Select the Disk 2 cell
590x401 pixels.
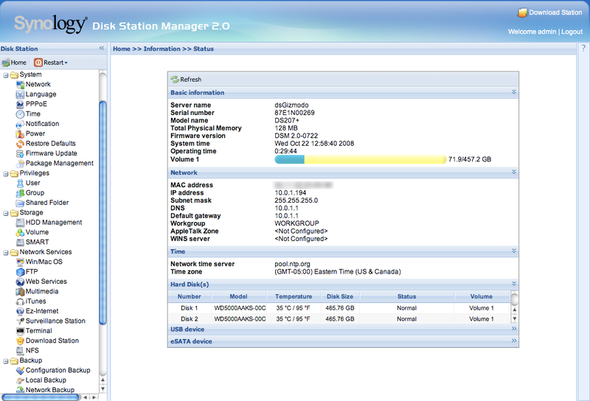[x=190, y=319]
